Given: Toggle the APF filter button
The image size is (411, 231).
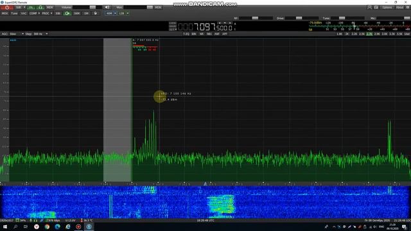Looking at the screenshot, I should [x=225, y=34].
